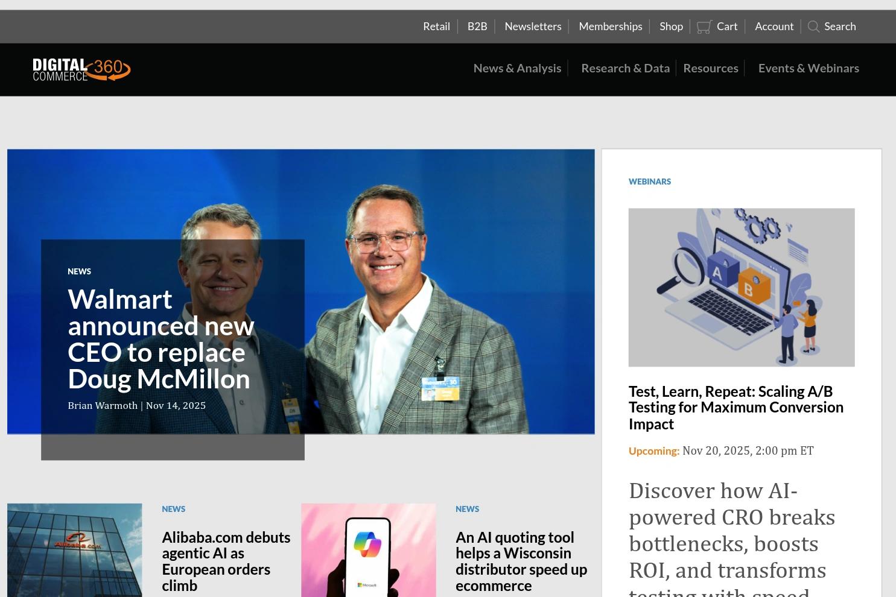896x597 pixels.
Task: Click the A/B testing webinar illustration thumbnail
Action: tap(742, 287)
